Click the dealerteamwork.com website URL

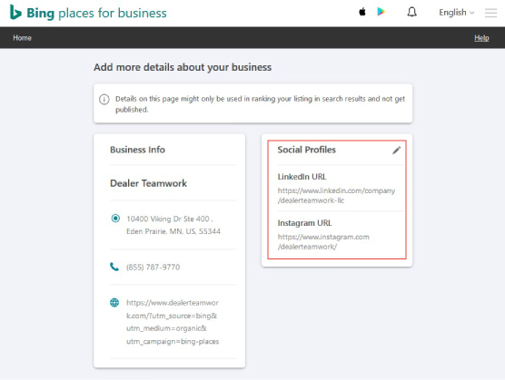pyautogui.click(x=173, y=322)
